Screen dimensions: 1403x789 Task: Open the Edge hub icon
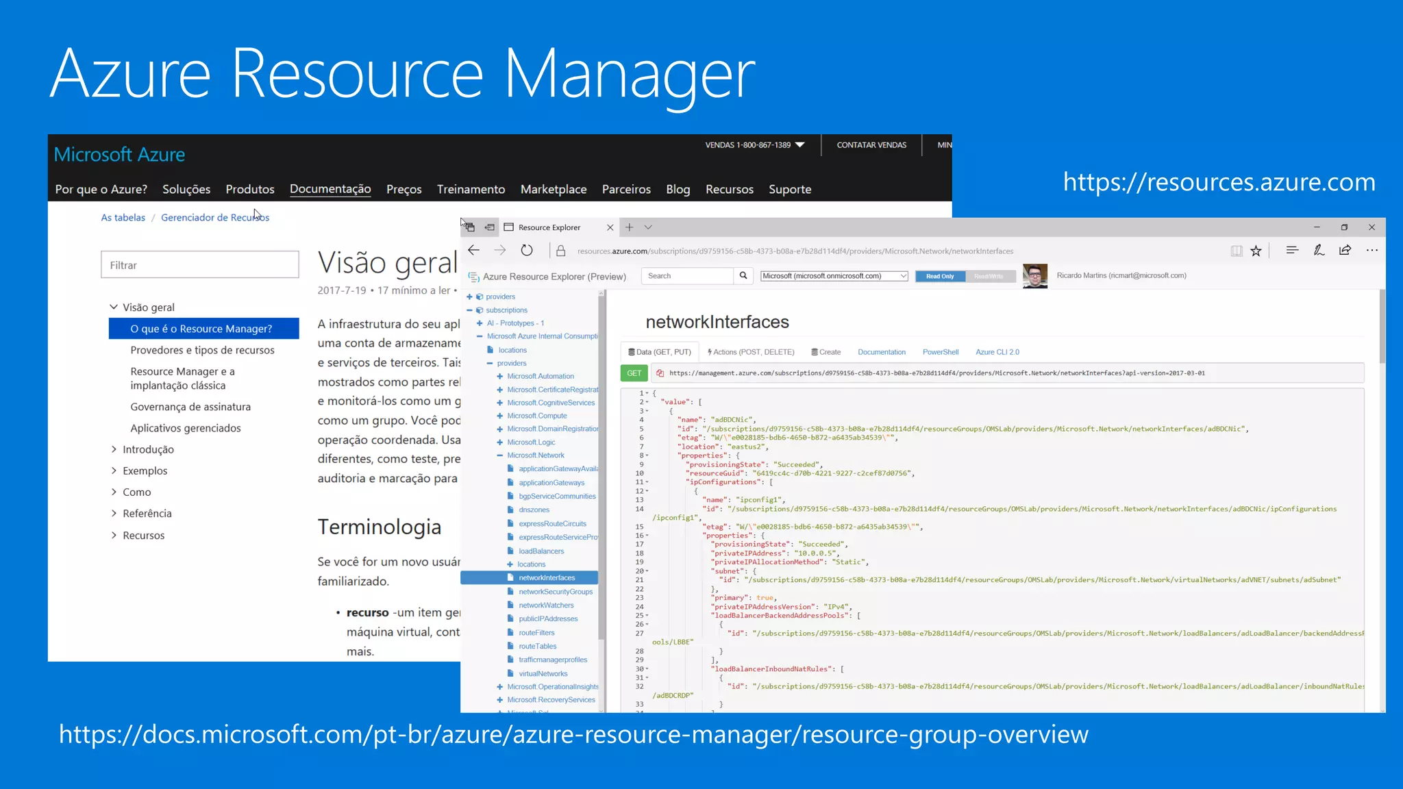(x=1292, y=250)
